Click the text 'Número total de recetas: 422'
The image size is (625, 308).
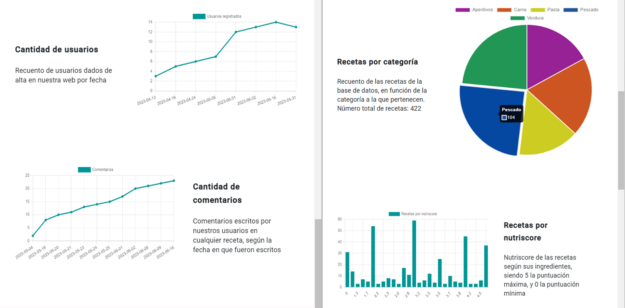click(x=379, y=108)
